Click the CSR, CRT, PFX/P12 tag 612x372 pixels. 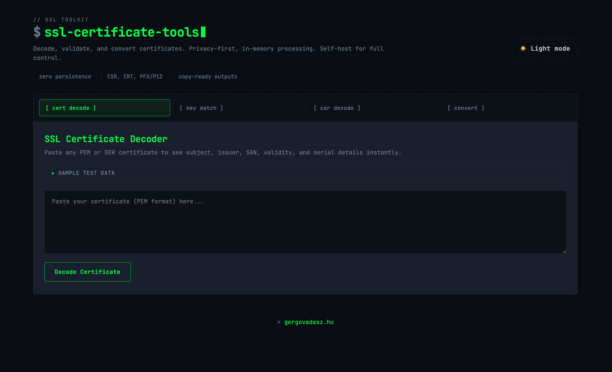(135, 76)
